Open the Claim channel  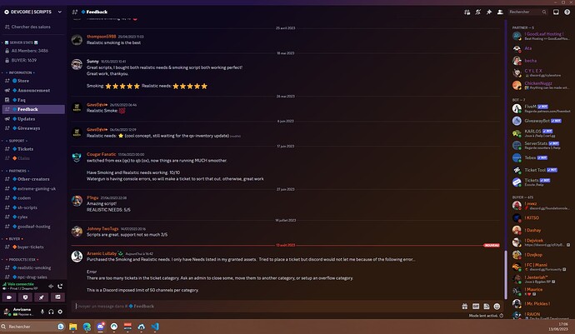point(33,158)
